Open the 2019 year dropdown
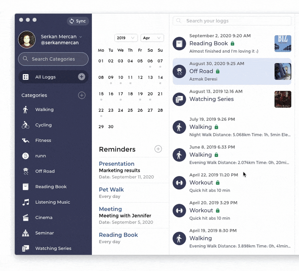Screen dimensions: 299x271 (x=126, y=38)
